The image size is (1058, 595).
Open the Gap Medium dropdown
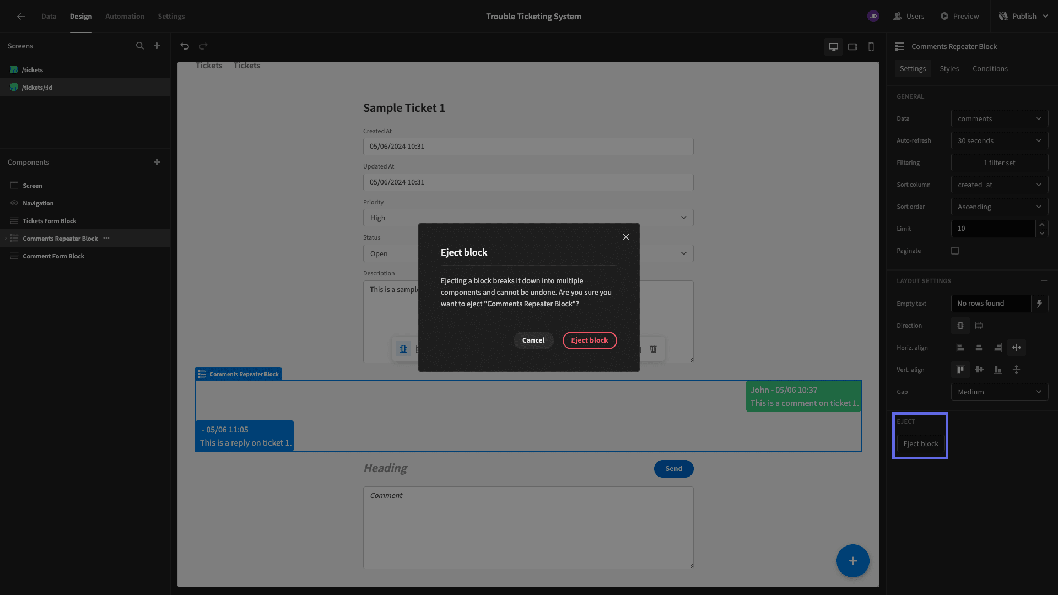1000,392
